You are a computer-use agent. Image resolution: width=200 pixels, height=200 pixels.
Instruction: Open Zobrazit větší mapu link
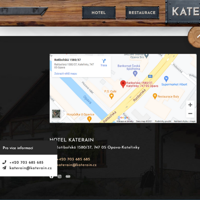(x=66, y=74)
